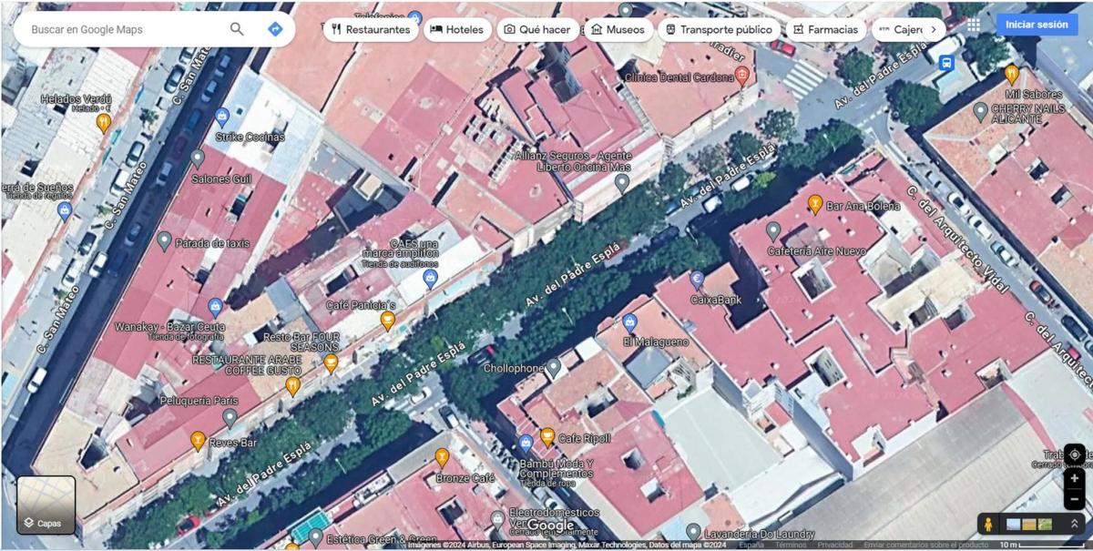Switch map type via Capas button

(x=46, y=505)
